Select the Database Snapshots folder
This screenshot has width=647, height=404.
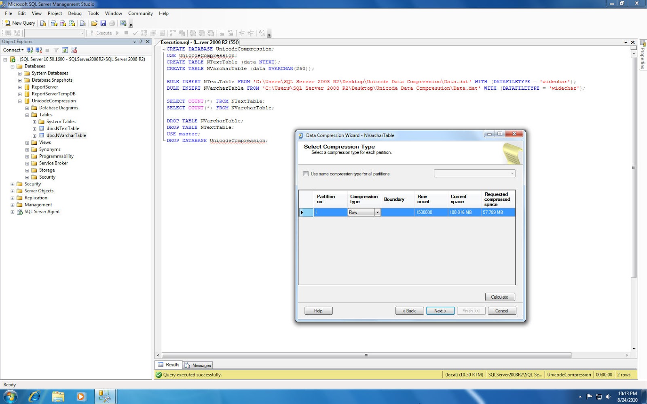pyautogui.click(x=52, y=80)
